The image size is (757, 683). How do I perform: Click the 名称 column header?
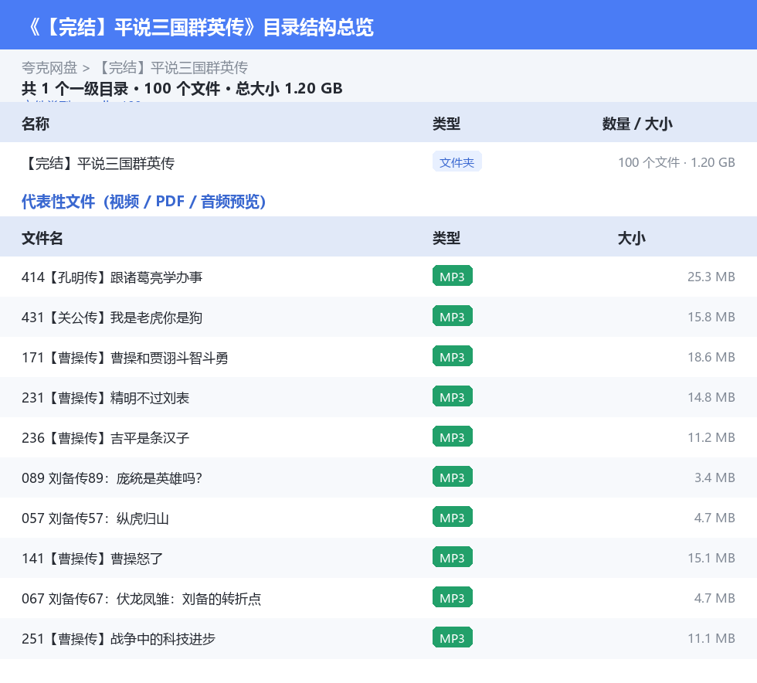click(36, 124)
